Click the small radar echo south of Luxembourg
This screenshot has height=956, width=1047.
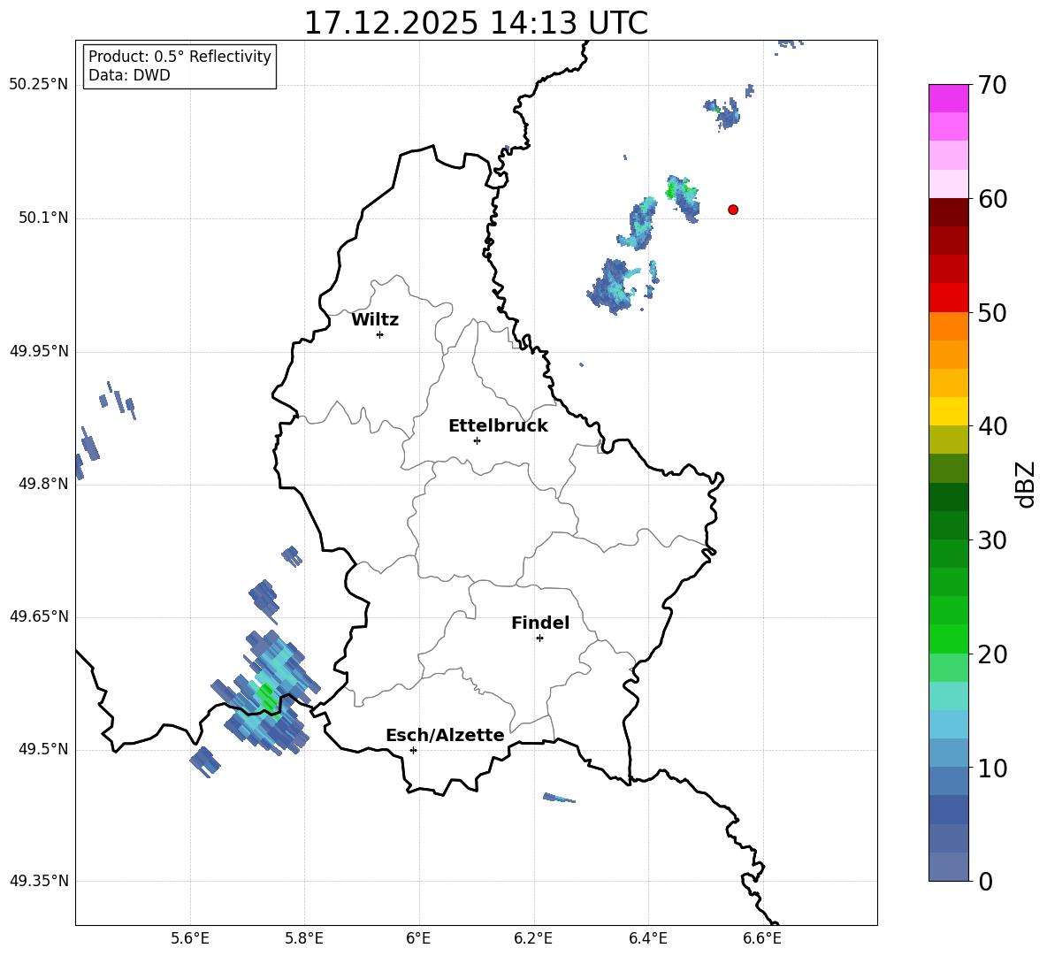tap(558, 798)
